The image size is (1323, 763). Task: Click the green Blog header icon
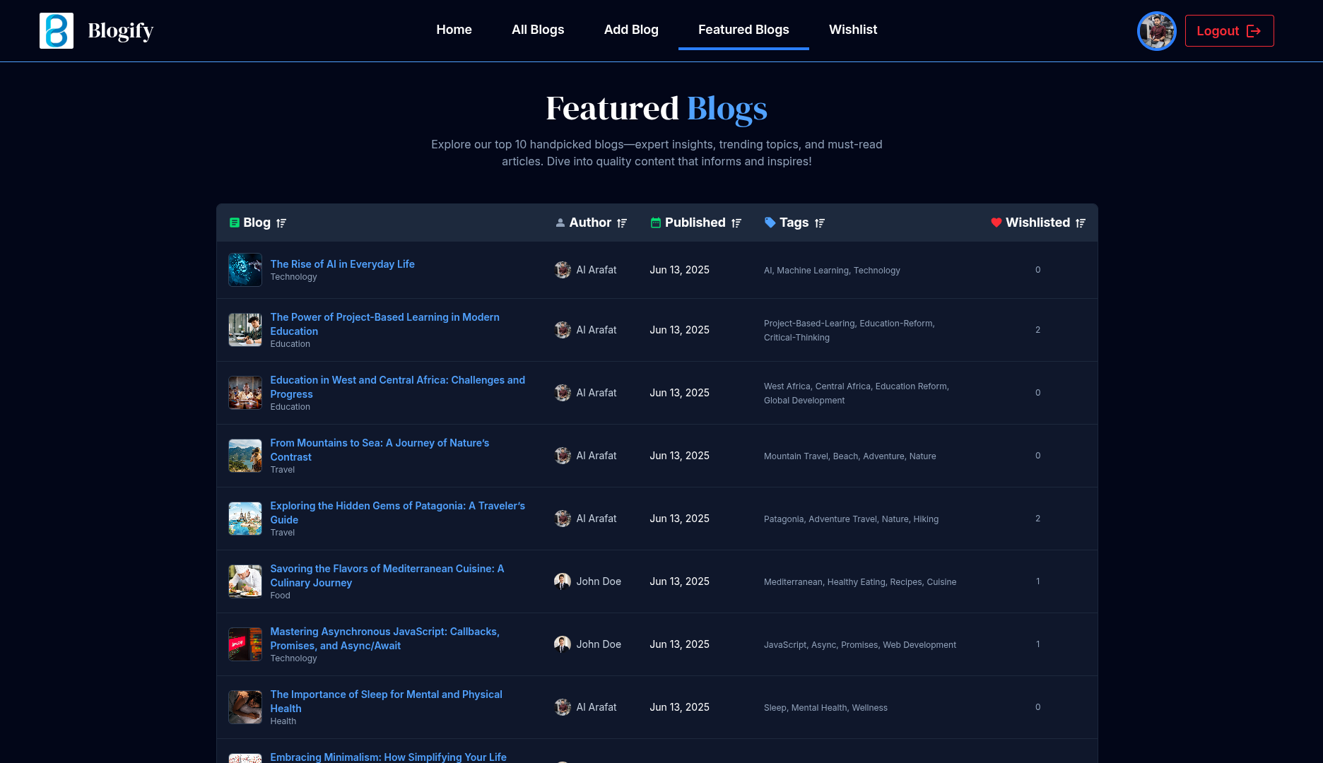(235, 223)
